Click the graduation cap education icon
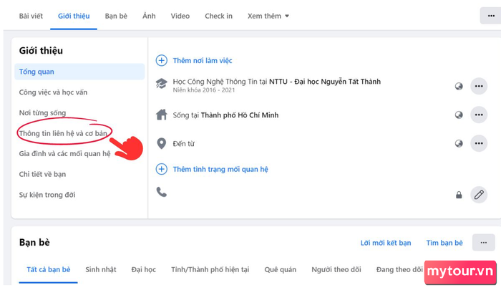The height and width of the screenshot is (290, 501). click(161, 84)
